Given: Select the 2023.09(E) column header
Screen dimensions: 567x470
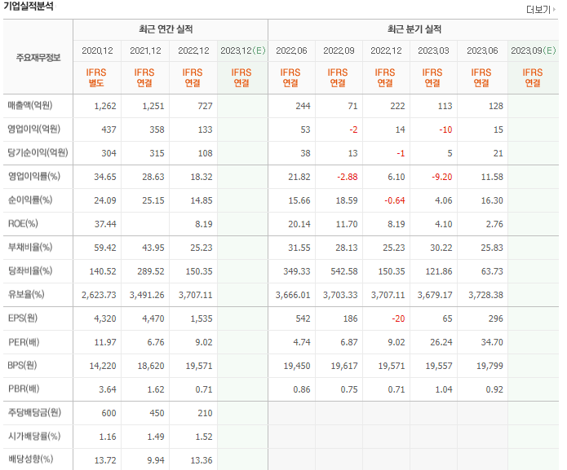Looking at the screenshot, I should pos(534,51).
